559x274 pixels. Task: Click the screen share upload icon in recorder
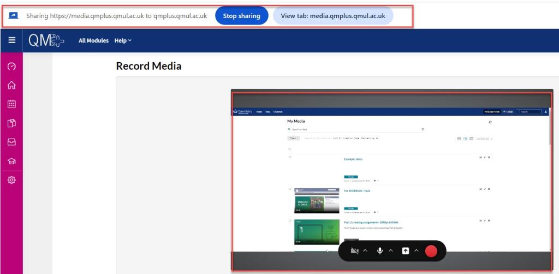(x=406, y=251)
